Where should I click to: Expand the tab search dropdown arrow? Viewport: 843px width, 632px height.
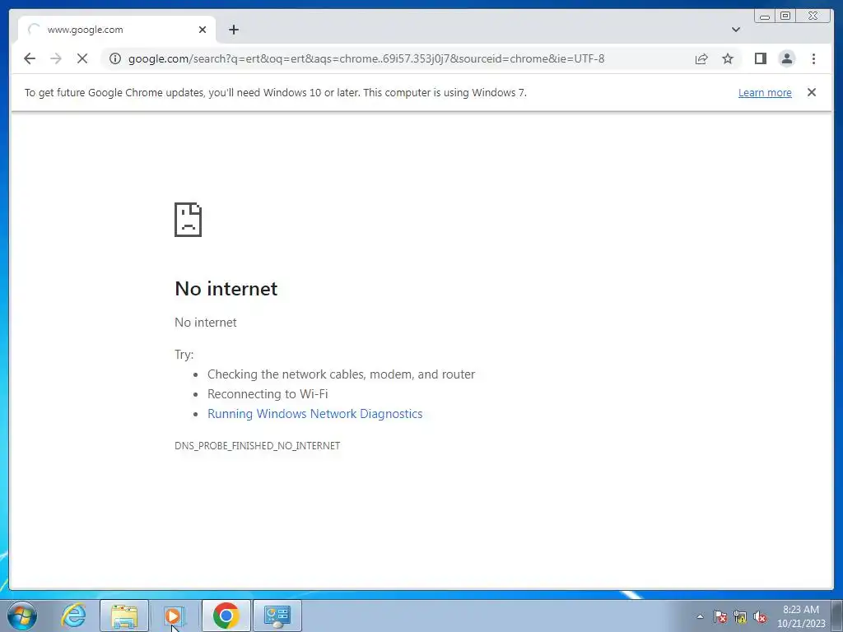click(x=736, y=30)
